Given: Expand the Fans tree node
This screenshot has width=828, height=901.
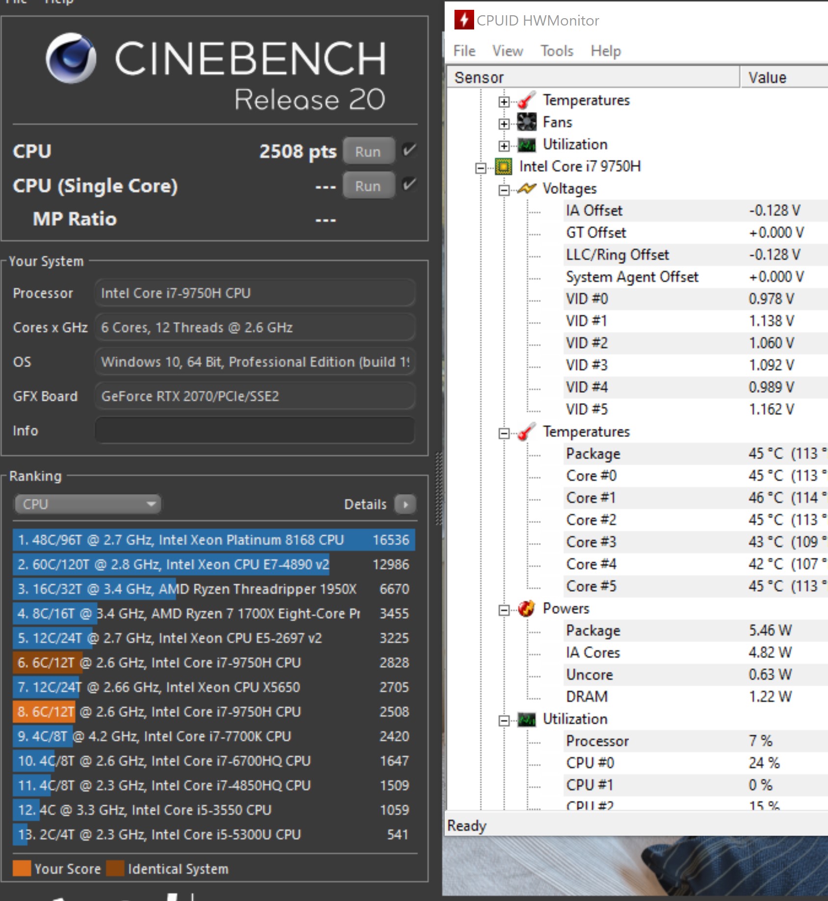Looking at the screenshot, I should (504, 124).
